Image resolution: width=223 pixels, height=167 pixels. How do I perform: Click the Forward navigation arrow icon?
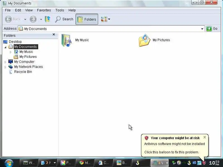33,19
